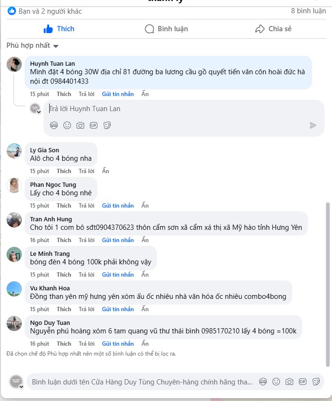Click the Chia sẻ share button

click(x=273, y=29)
